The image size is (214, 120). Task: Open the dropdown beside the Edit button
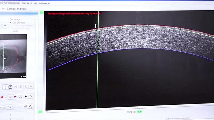(4, 108)
